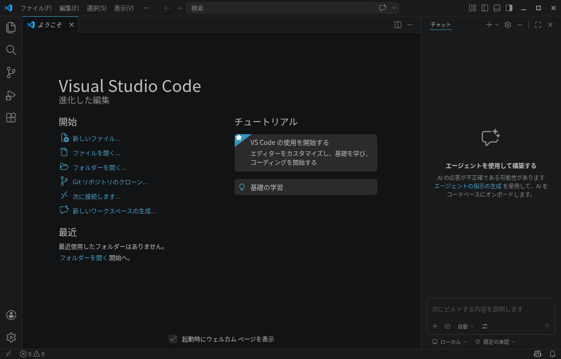Screen dimensions: 561x359
Task: Click the フォルダーを開く... link under 開始
Action: pyautogui.click(x=99, y=167)
